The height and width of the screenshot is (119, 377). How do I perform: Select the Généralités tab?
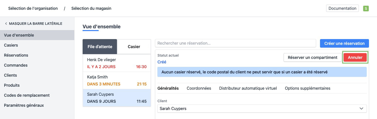click(168, 88)
